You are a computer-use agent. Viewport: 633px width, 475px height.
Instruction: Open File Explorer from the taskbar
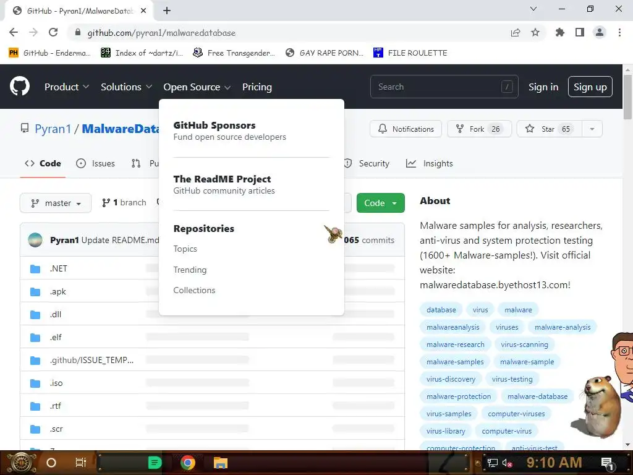pos(221,463)
